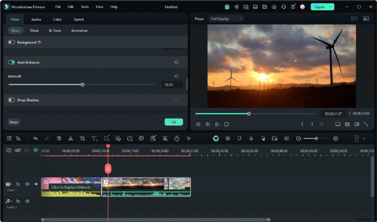Click the Delete trash icon in toolbar
The height and width of the screenshot is (222, 377).
pos(59,139)
